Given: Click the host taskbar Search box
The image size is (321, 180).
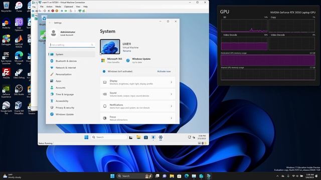Looking at the screenshot, I should (134, 176).
